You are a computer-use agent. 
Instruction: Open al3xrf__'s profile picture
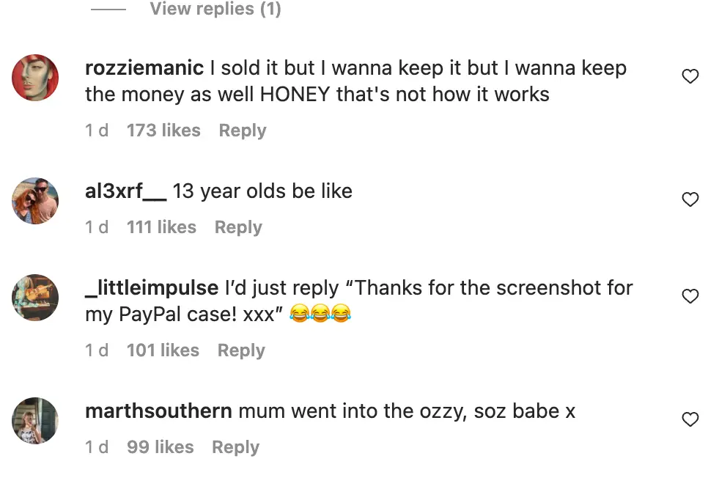[x=34, y=200]
